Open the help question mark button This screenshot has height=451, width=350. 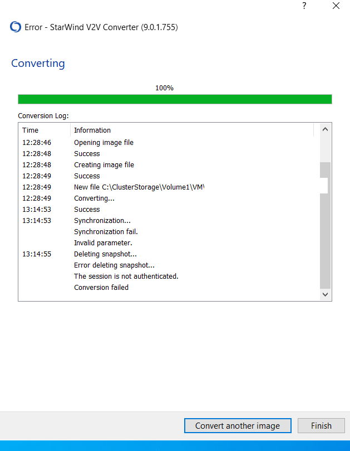pos(304,6)
